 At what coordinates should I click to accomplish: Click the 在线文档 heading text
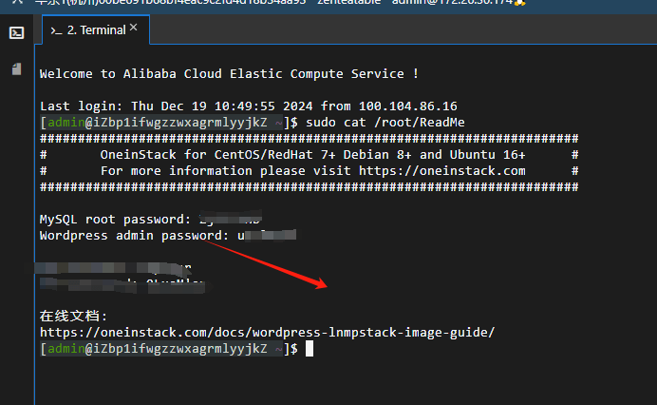[x=73, y=316]
